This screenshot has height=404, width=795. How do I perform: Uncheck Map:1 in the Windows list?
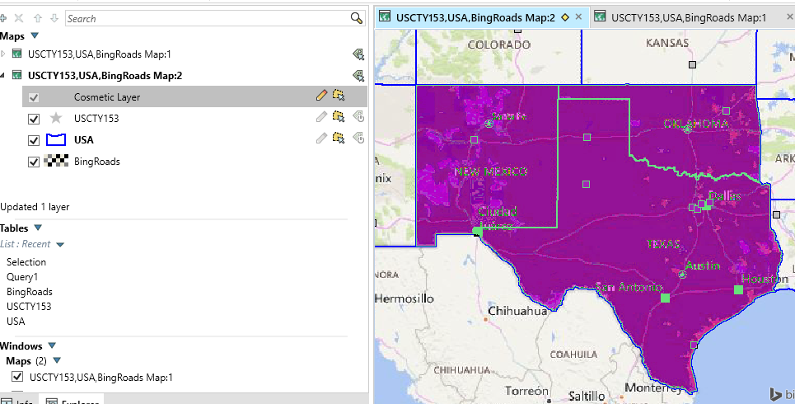[18, 377]
